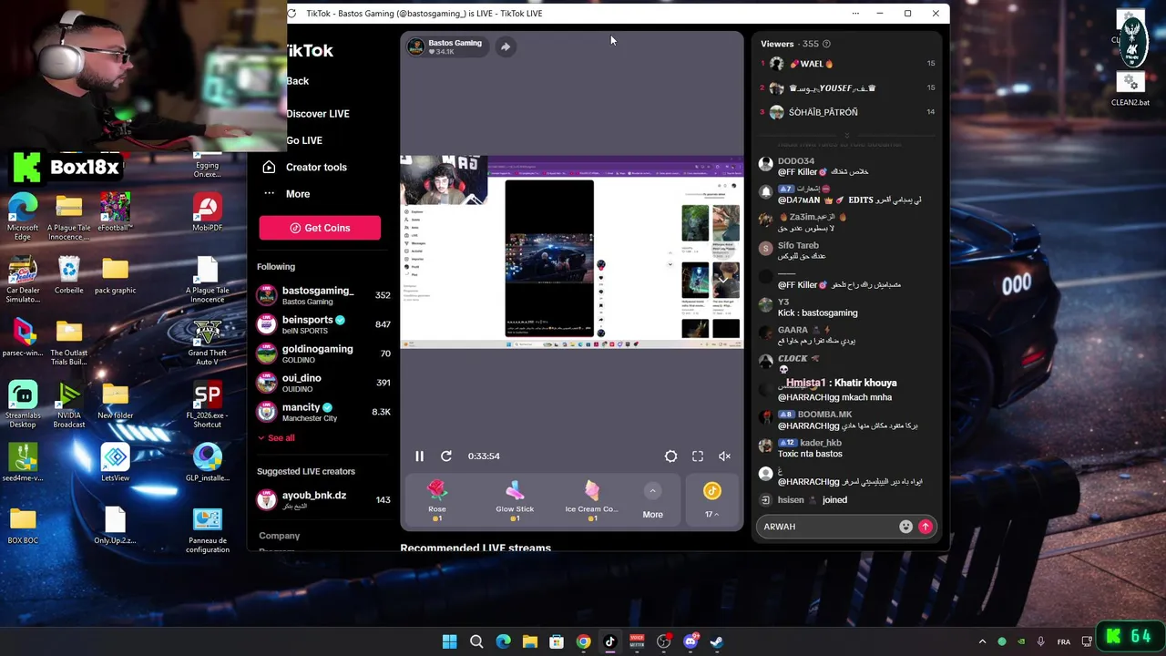Viewport: 1166px width, 656px height.
Task: Click chat username kader_hkb
Action: coord(821,443)
